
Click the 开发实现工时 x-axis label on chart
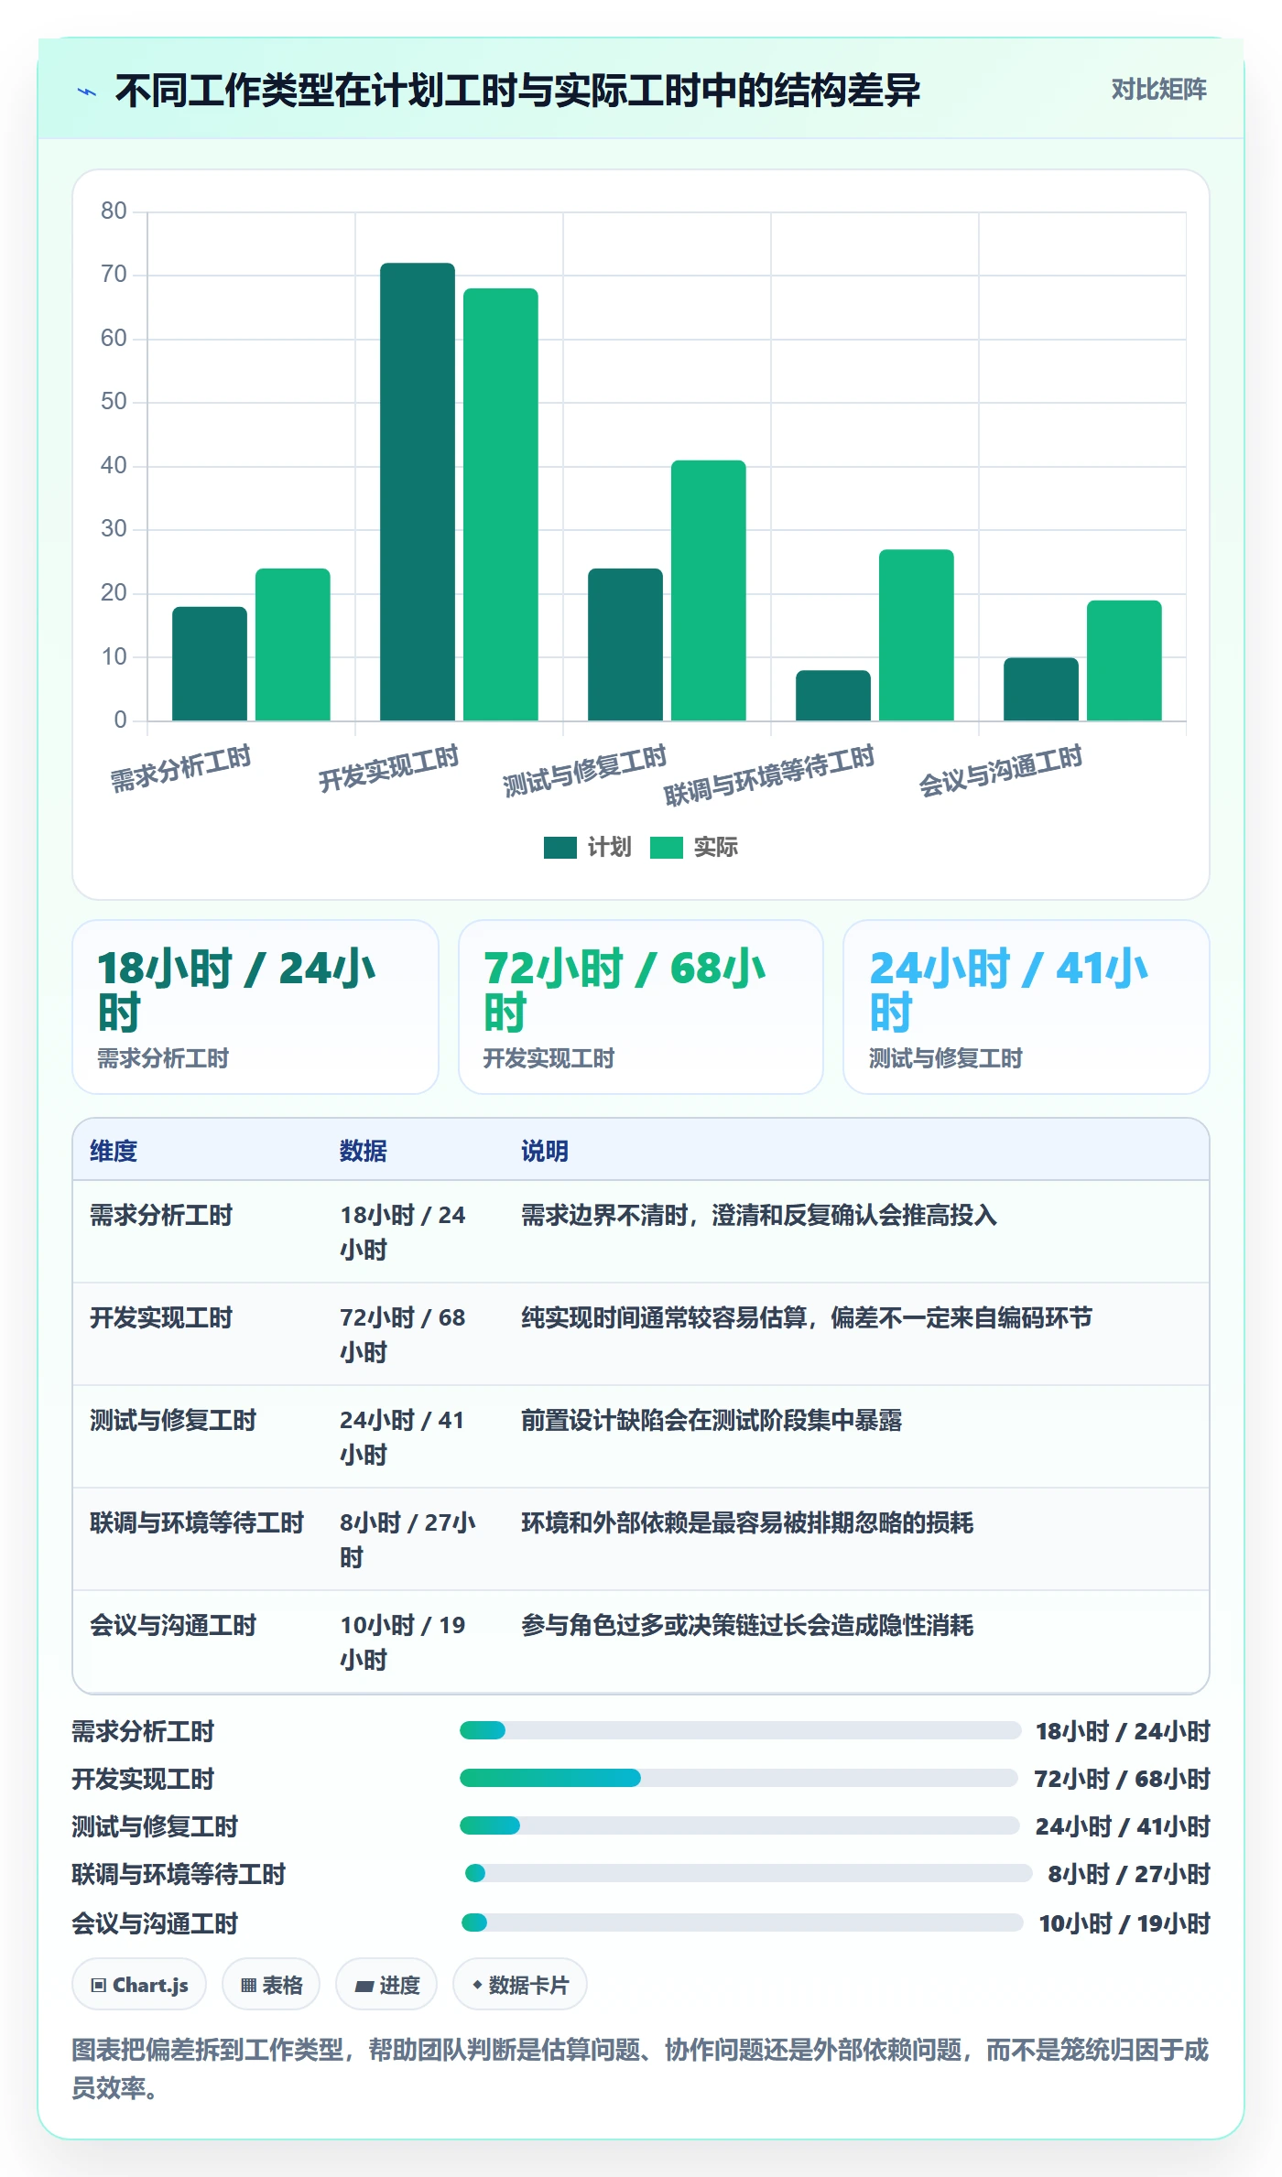[388, 768]
